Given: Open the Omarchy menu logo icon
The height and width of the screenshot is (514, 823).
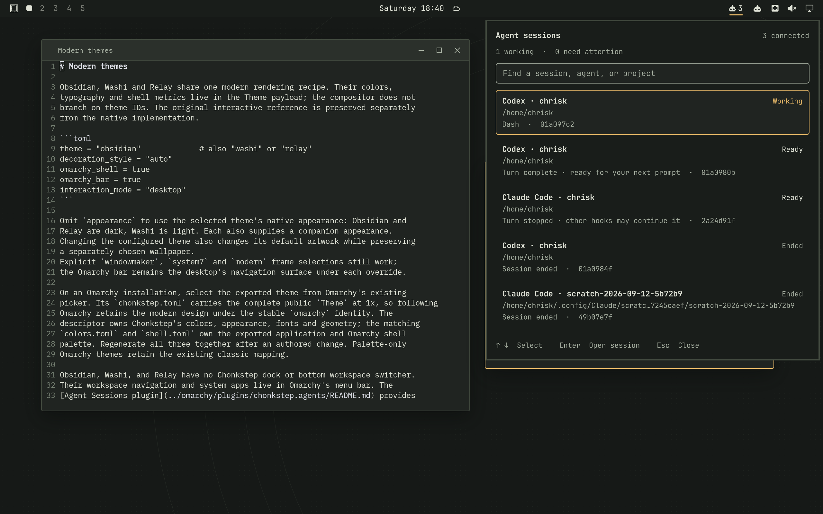Looking at the screenshot, I should [x=14, y=8].
